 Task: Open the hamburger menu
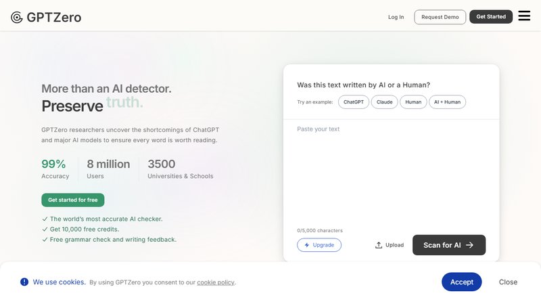(x=524, y=16)
